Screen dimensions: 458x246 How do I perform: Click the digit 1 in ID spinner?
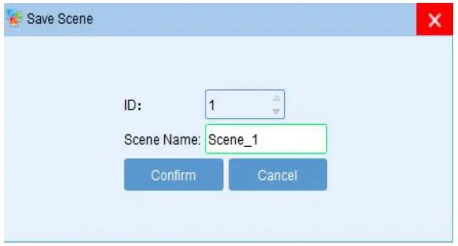point(212,106)
